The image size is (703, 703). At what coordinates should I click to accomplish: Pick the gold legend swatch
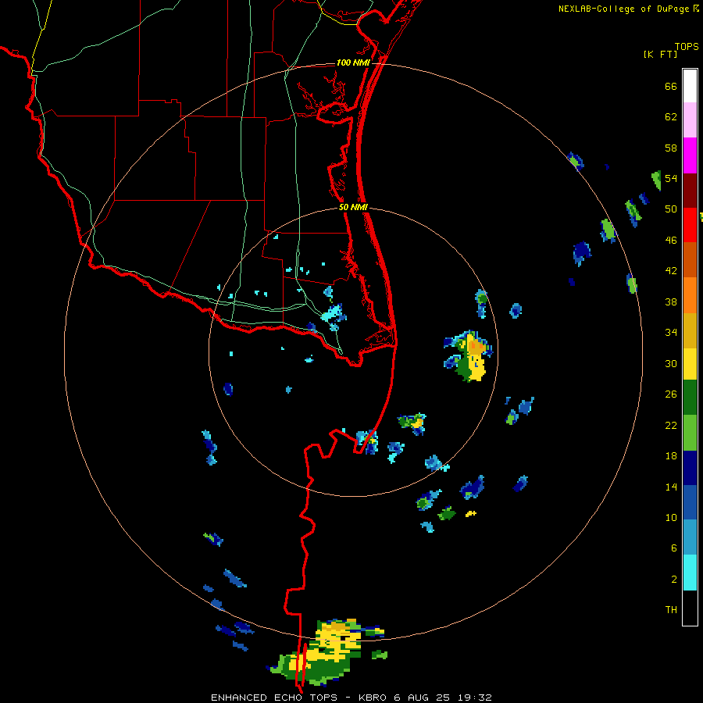click(690, 331)
